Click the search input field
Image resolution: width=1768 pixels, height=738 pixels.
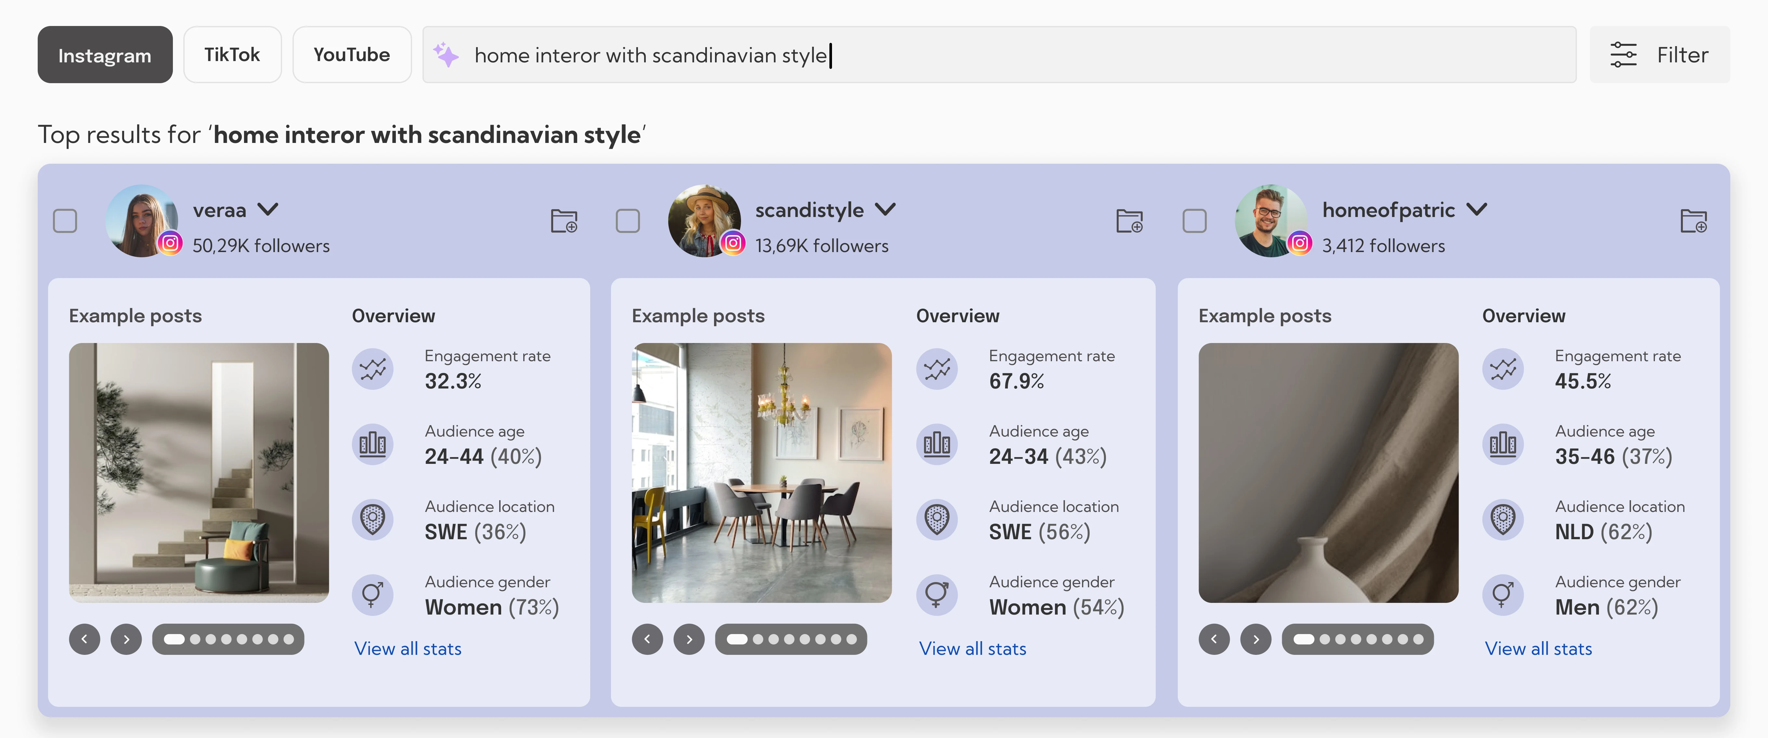click(x=999, y=55)
